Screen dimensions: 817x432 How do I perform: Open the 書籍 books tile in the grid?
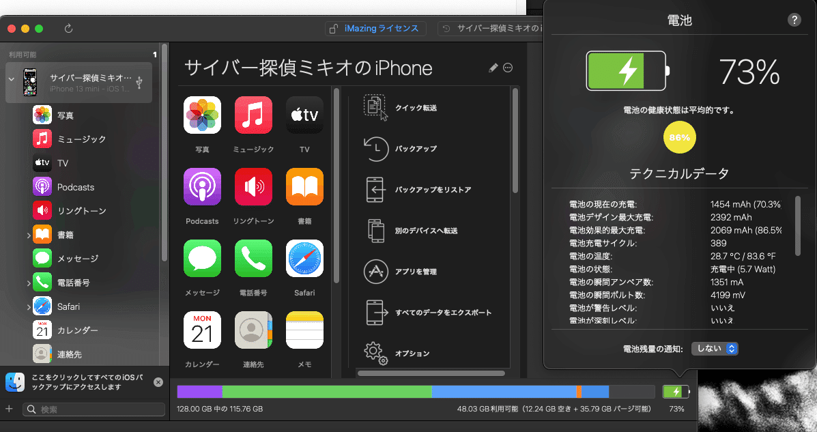point(304,186)
